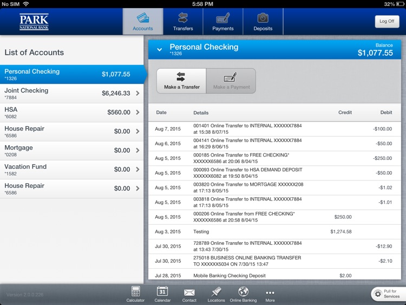Click the Details column header
406x305 pixels.
point(201,113)
